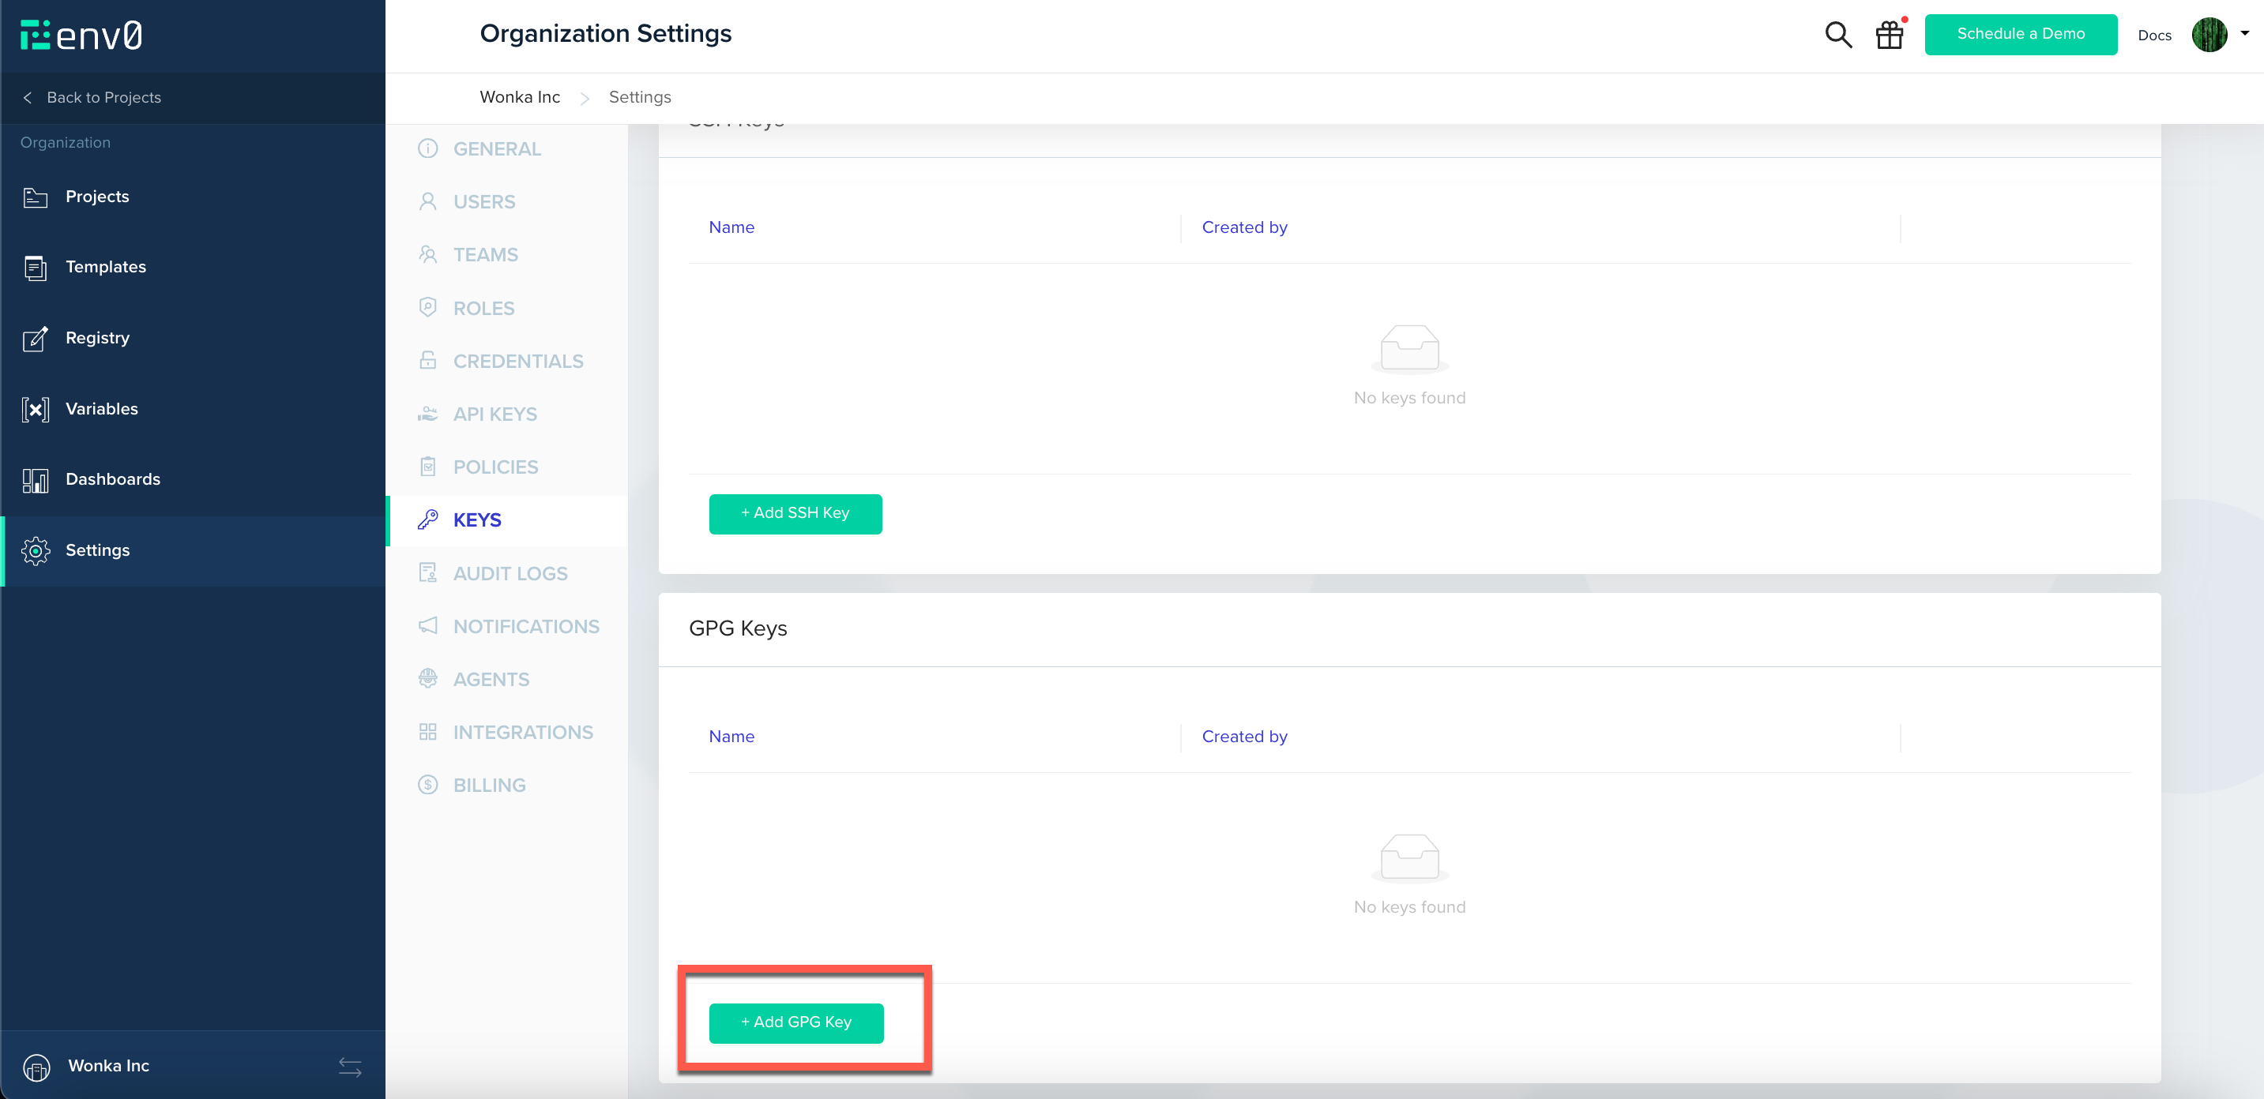This screenshot has width=2264, height=1099.
Task: Open Dashboards in the sidebar
Action: click(x=112, y=480)
